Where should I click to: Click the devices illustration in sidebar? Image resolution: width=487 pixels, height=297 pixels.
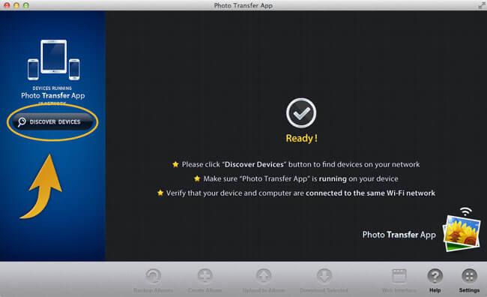click(x=53, y=60)
